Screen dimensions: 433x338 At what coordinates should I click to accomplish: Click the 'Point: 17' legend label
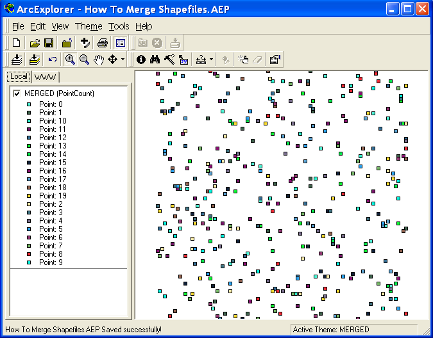tap(53, 179)
